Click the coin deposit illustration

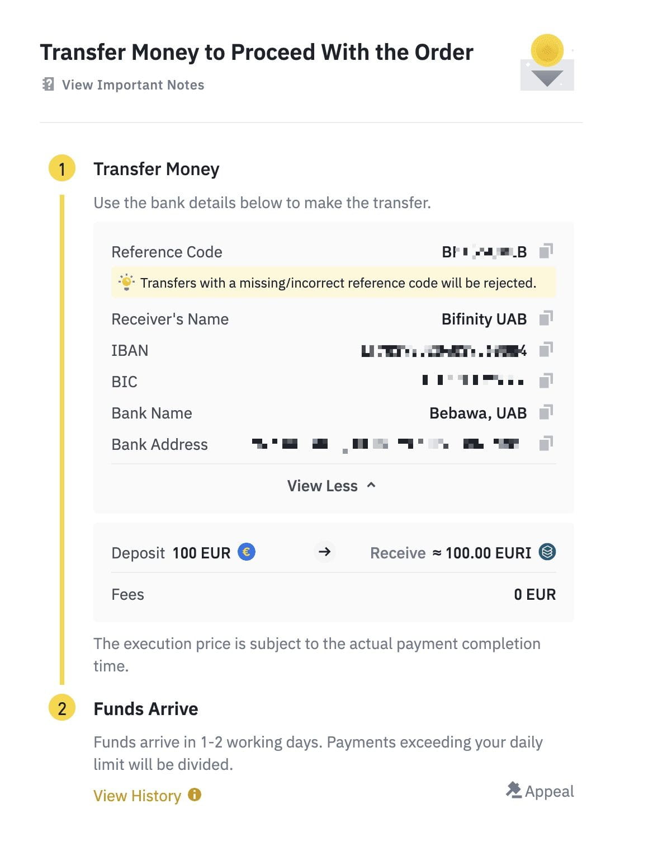(547, 63)
